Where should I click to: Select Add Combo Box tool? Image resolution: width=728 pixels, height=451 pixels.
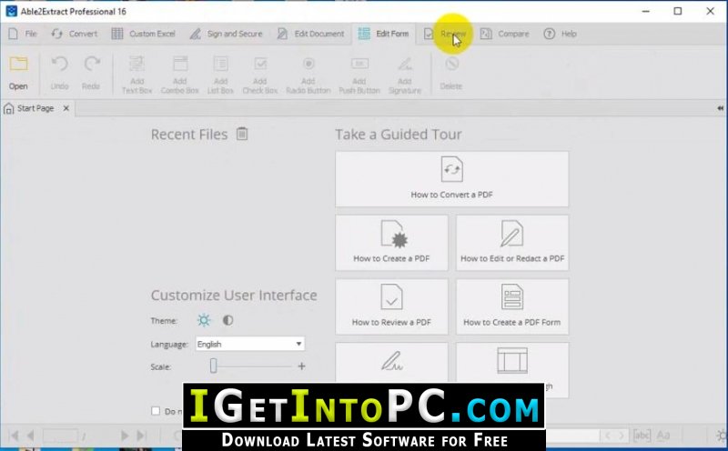(x=179, y=75)
